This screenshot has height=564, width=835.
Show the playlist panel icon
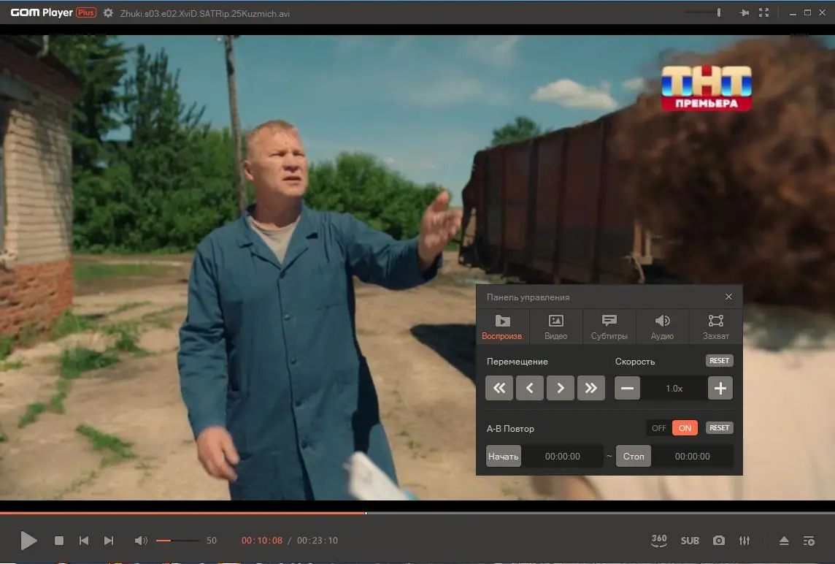tap(809, 541)
